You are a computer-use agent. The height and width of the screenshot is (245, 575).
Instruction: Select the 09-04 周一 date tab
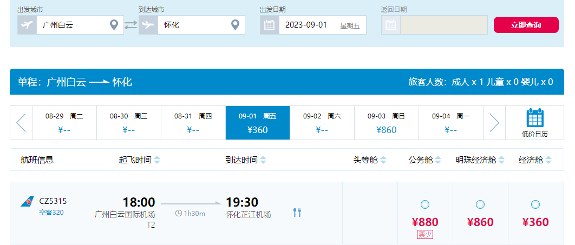451,123
